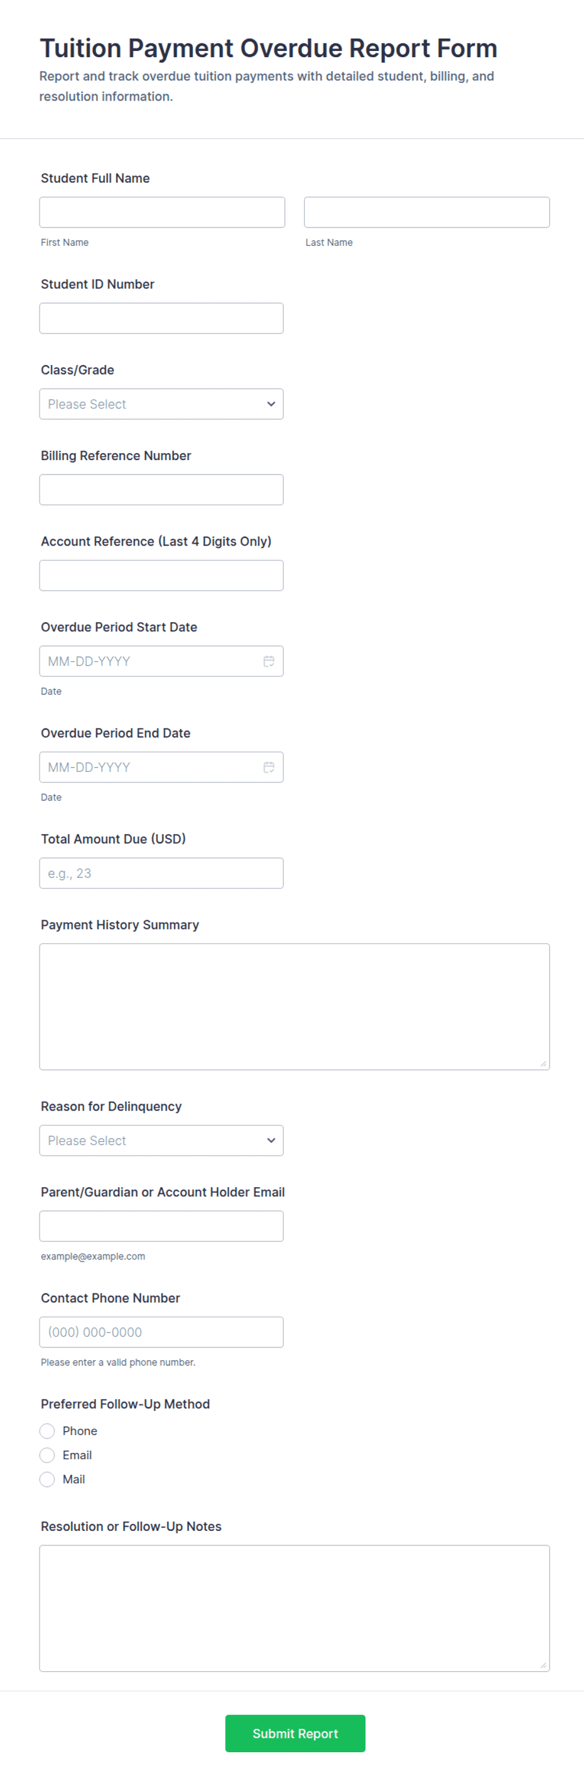The height and width of the screenshot is (1783, 584).
Task: Click the Total Amount Due (USD) field
Action: (x=161, y=874)
